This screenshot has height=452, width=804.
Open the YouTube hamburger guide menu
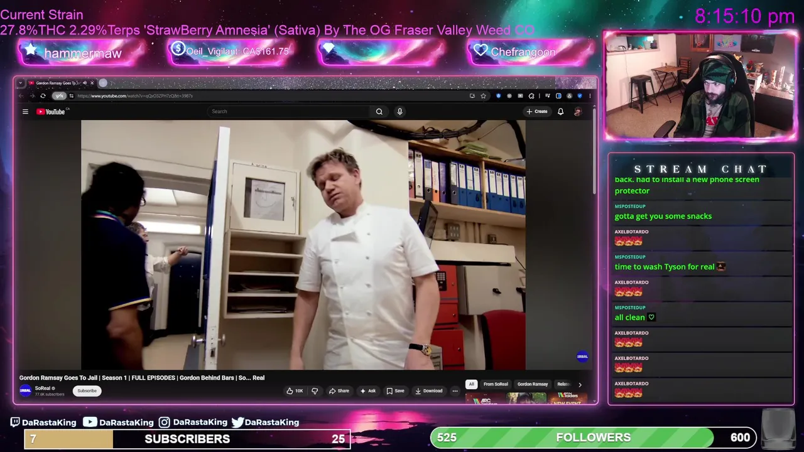25,112
